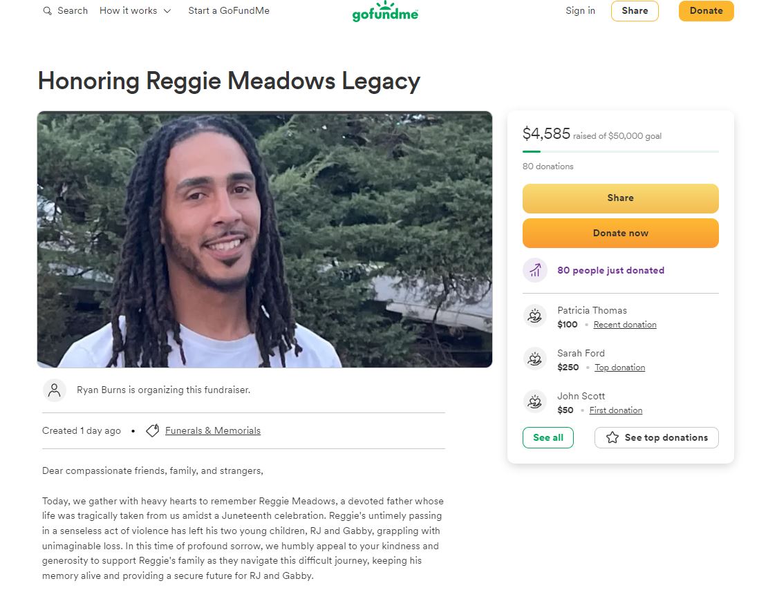This screenshot has height=590, width=777.
Task: Click Patricia Thomas donor icon
Action: pos(534,316)
